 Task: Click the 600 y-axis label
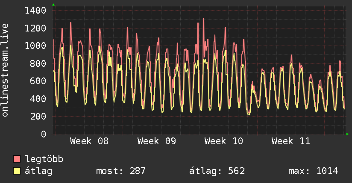[38, 81]
